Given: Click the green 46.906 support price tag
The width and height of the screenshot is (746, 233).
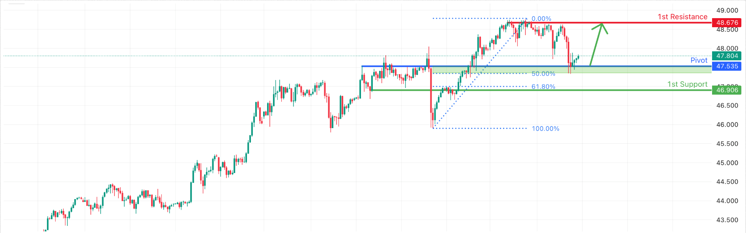Looking at the screenshot, I should (x=727, y=90).
